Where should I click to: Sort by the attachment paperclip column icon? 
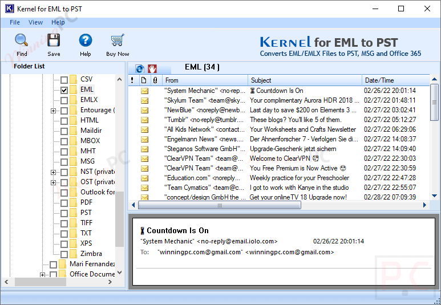click(x=155, y=80)
